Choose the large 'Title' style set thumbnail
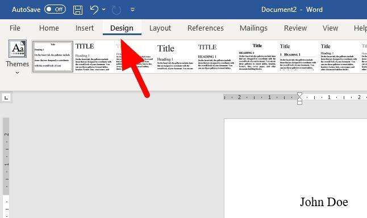The width and height of the screenshot is (367, 218). [x=175, y=57]
